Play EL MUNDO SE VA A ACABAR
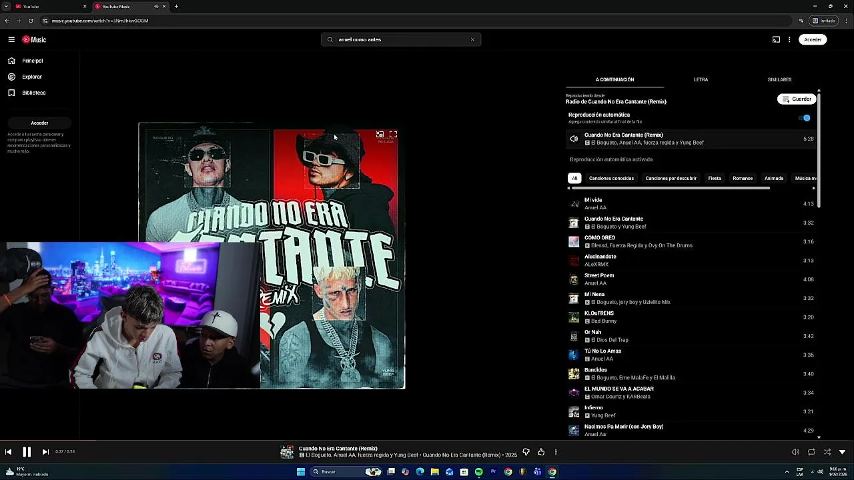This screenshot has width=854, height=480. (x=691, y=393)
